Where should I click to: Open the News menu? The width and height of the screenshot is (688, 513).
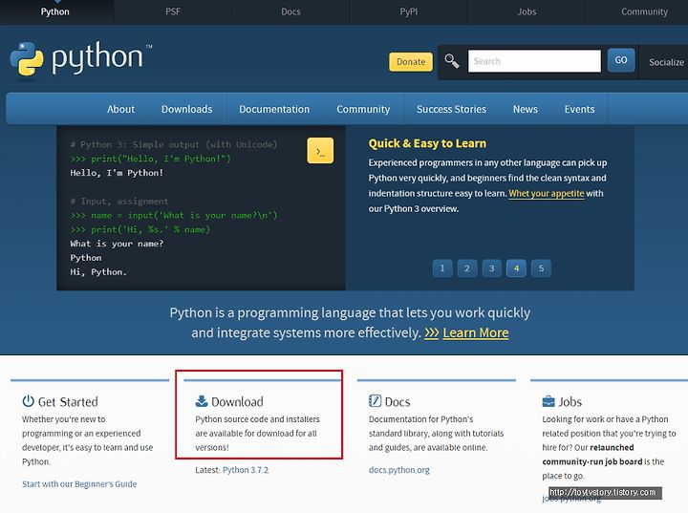point(526,109)
